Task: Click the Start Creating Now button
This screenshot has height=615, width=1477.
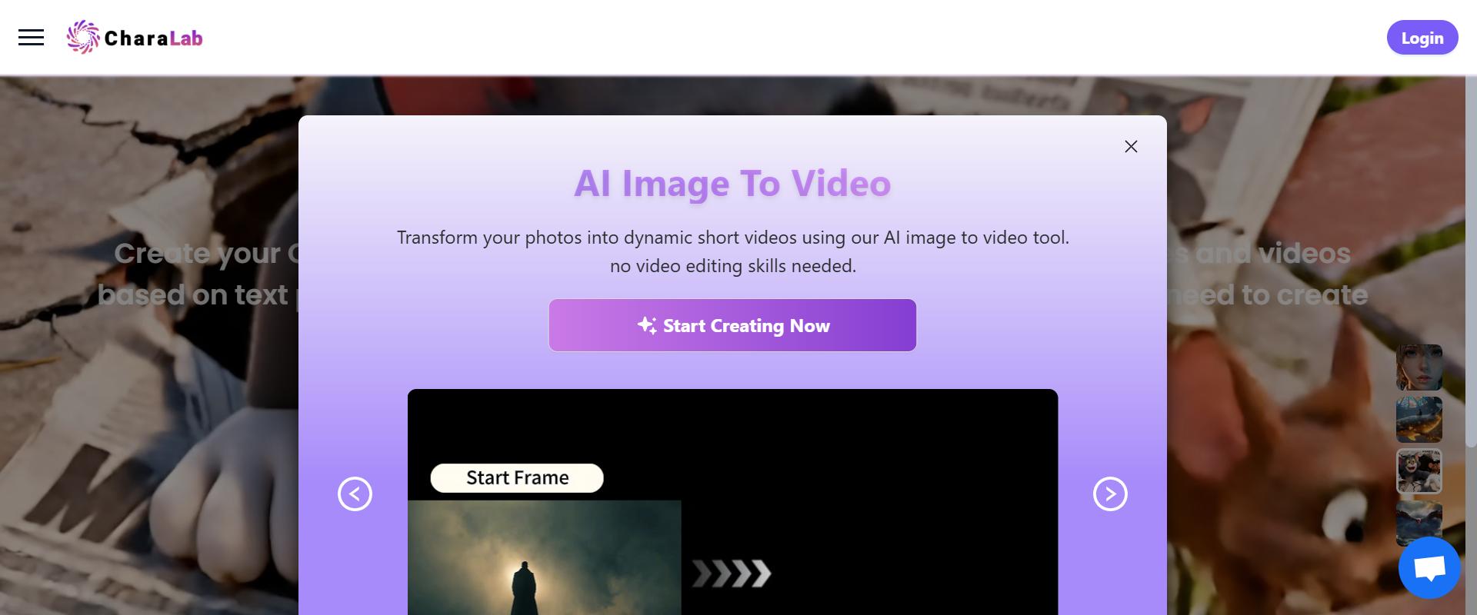Action: point(732,325)
